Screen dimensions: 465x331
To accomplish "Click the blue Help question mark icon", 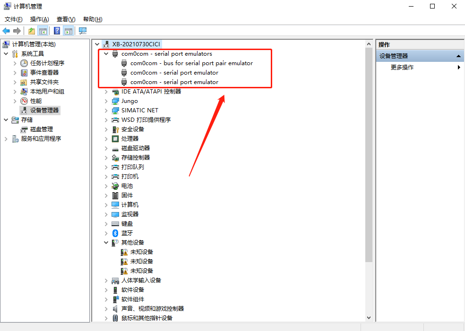I will point(57,31).
